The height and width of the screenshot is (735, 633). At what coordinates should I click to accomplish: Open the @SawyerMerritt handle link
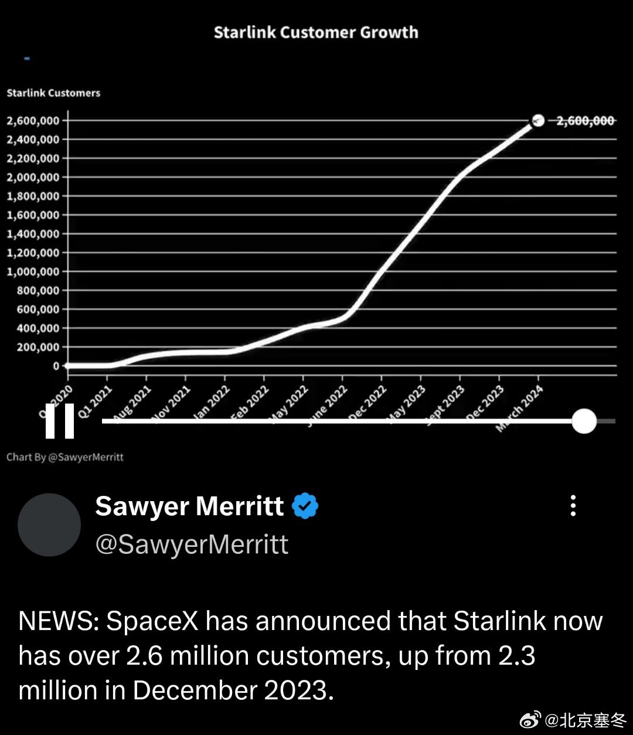point(192,545)
